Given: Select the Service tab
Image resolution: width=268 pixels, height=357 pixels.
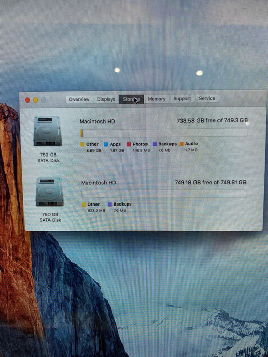Looking at the screenshot, I should click(x=207, y=98).
